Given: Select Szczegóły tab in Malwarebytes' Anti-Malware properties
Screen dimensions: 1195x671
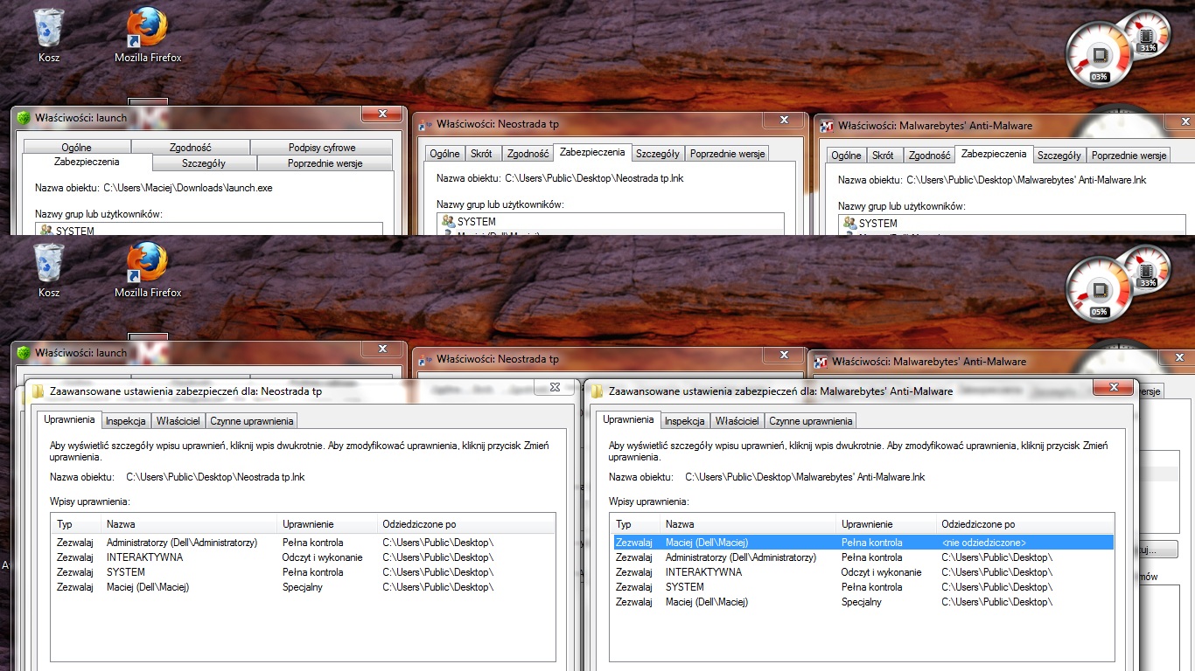Looking at the screenshot, I should pyautogui.click(x=1059, y=156).
